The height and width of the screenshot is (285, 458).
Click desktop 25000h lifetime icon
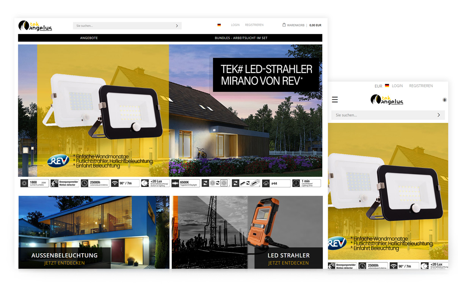tap(95, 183)
